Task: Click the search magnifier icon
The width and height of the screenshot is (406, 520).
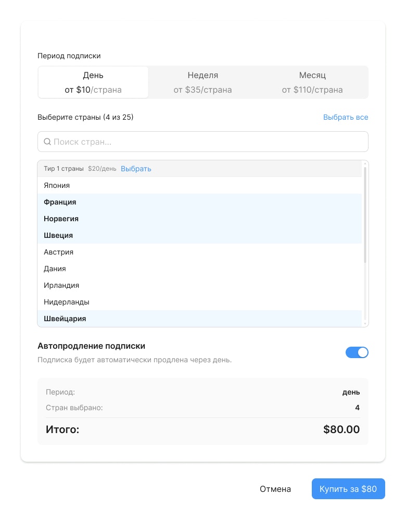Action: point(47,142)
